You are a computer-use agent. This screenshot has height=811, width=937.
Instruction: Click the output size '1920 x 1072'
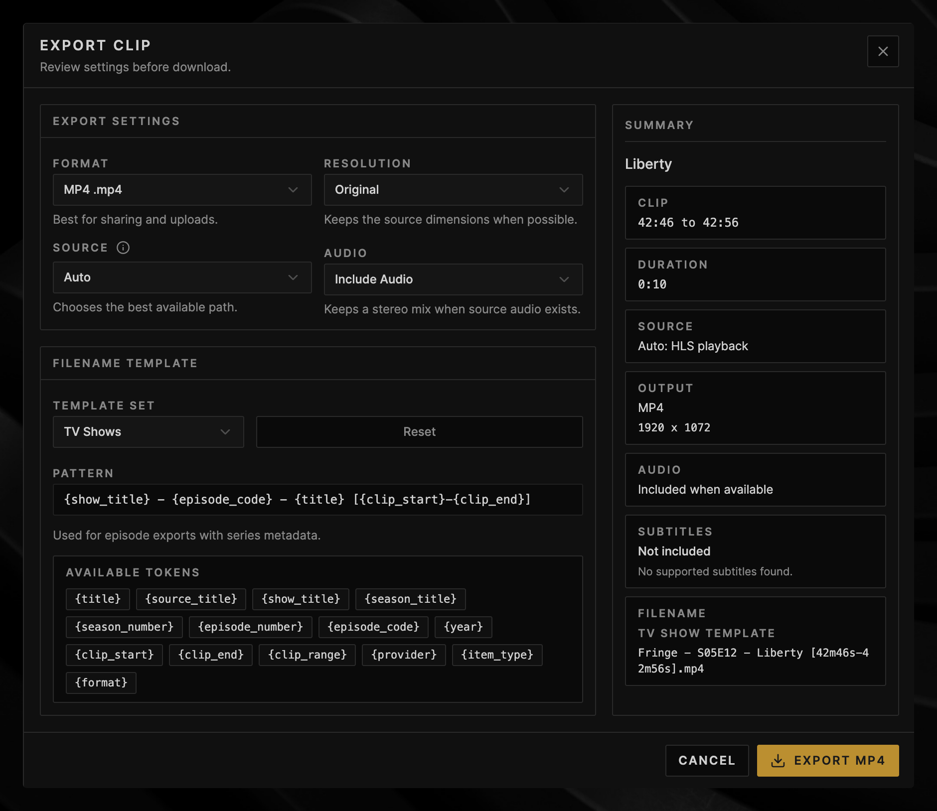coord(674,427)
